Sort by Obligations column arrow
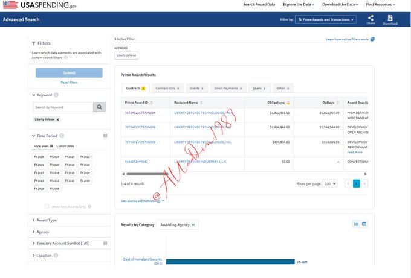The image size is (411, 278). [x=288, y=103]
